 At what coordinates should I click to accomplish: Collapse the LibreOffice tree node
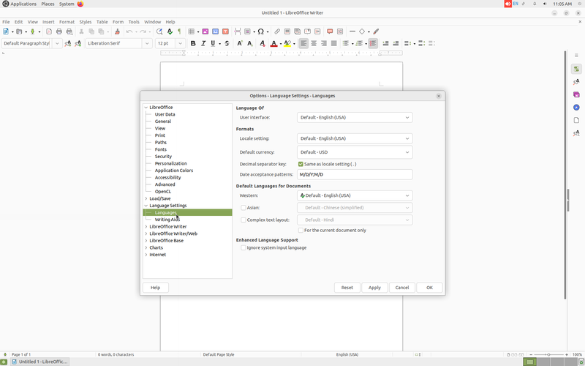146,108
